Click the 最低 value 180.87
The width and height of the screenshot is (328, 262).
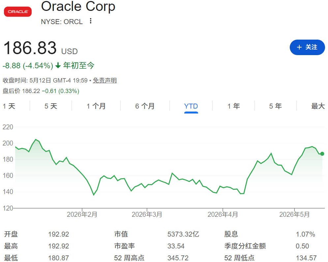click(59, 258)
